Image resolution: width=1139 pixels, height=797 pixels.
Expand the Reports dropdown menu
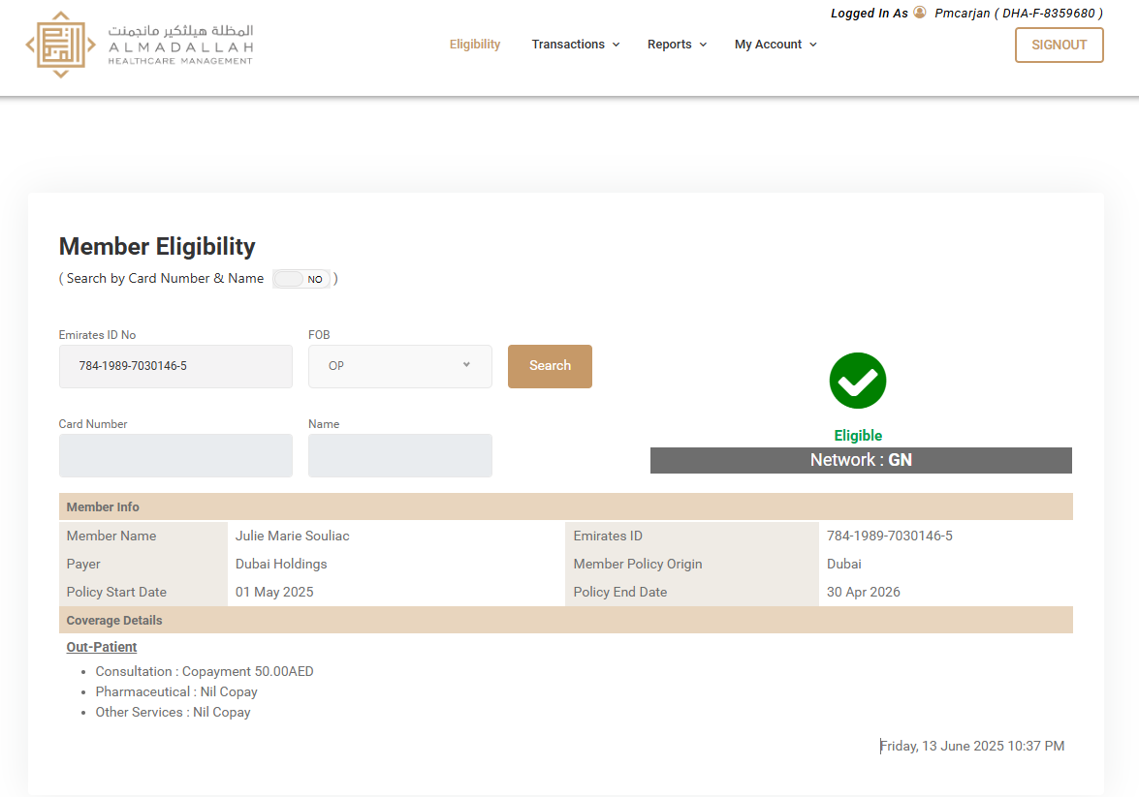[677, 45]
